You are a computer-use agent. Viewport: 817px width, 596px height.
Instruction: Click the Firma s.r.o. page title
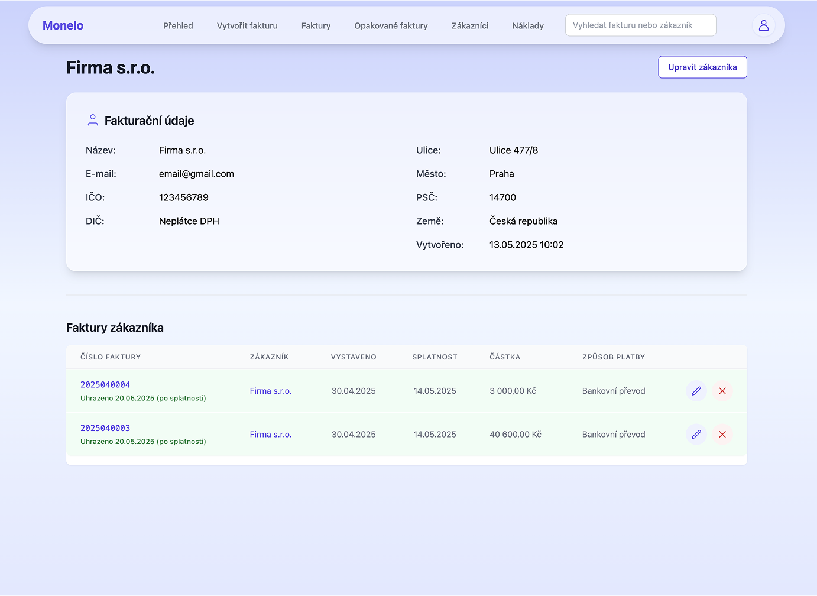tap(111, 67)
